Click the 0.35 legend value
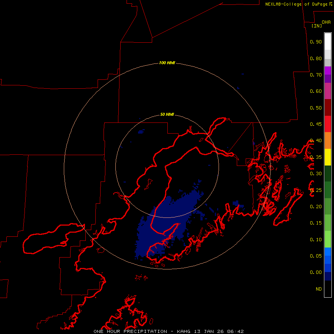The height and width of the screenshot is (334, 334). (x=316, y=157)
